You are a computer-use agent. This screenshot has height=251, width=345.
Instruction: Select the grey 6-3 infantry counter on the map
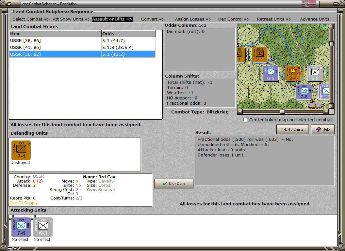tap(315, 74)
